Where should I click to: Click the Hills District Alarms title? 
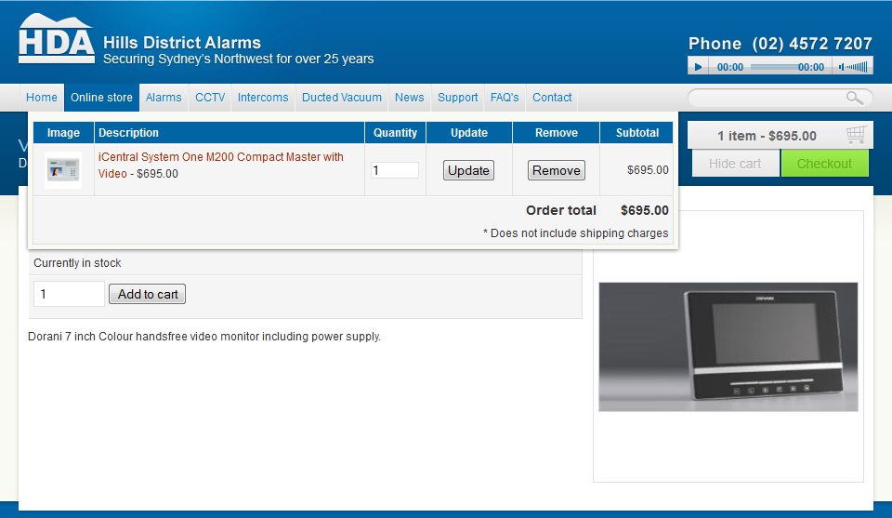[x=182, y=43]
